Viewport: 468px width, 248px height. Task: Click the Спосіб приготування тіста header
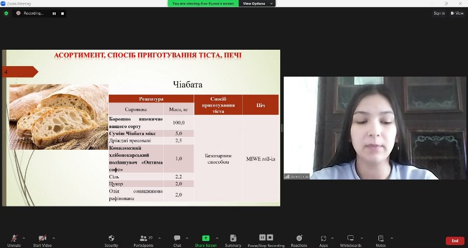pos(218,105)
